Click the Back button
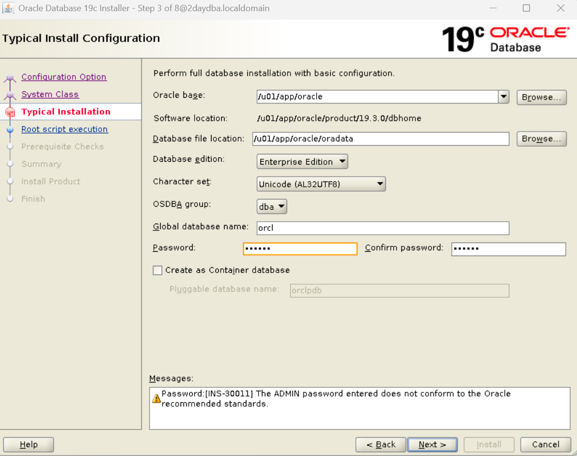The image size is (577, 456). point(381,444)
